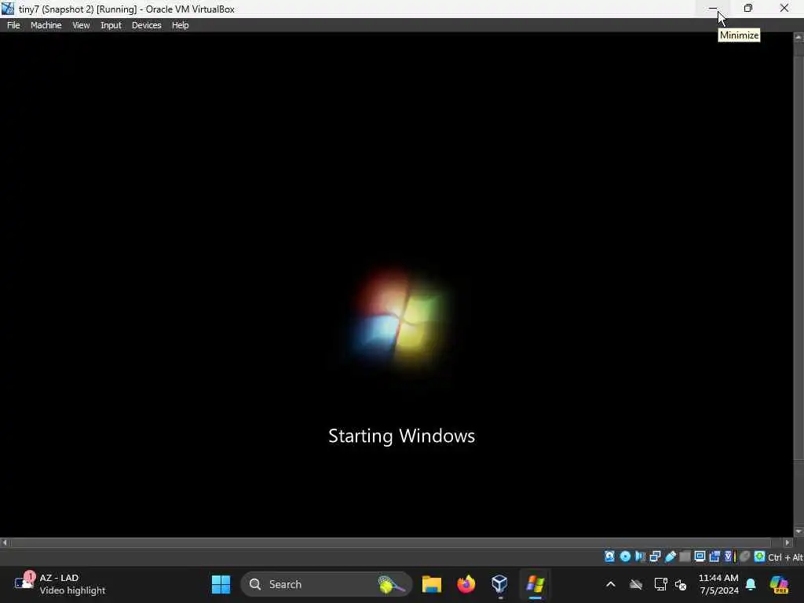Screen dimensions: 804x603
Task: Click the shared folders indicator icon
Action: tap(685, 557)
